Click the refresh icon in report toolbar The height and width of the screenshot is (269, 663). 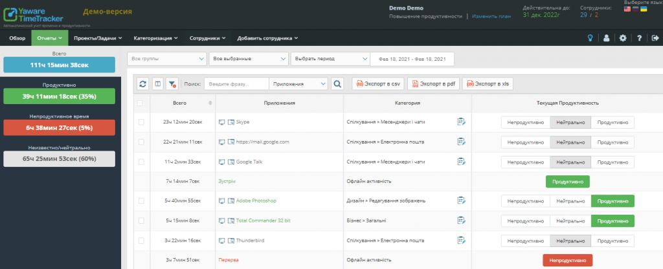tap(142, 83)
